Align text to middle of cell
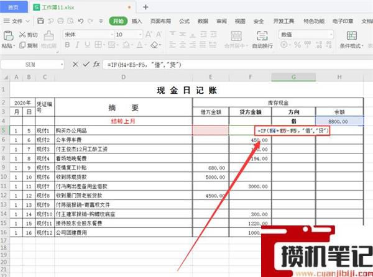373x277 pixels. [182, 34]
